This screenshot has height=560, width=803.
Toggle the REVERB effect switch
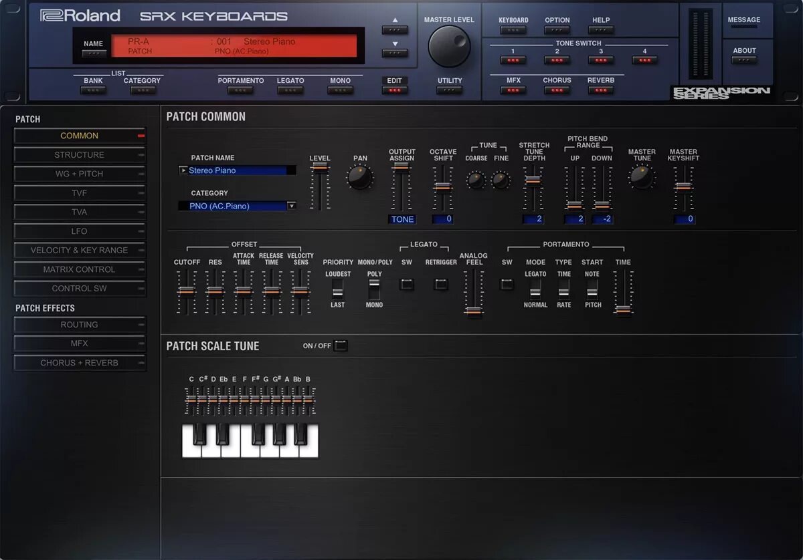[x=601, y=90]
